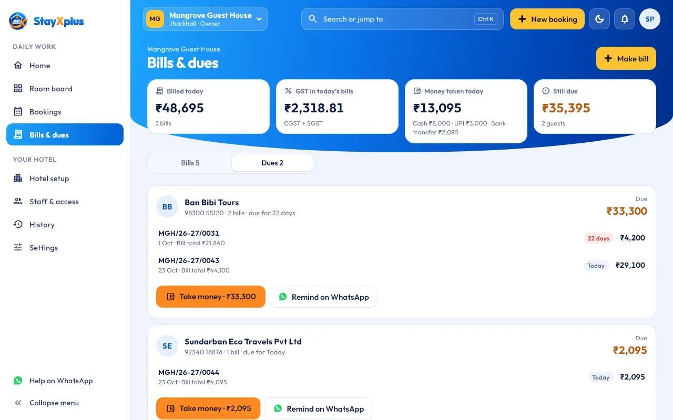Switch to the Bills 5 tab
The width and height of the screenshot is (673, 420).
pyautogui.click(x=190, y=163)
